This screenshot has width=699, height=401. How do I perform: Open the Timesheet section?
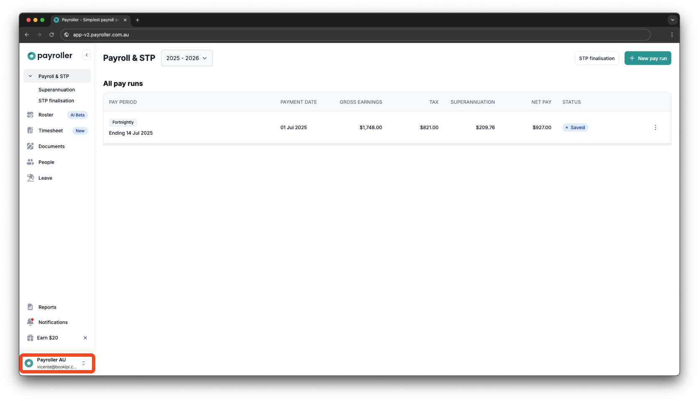(50, 130)
